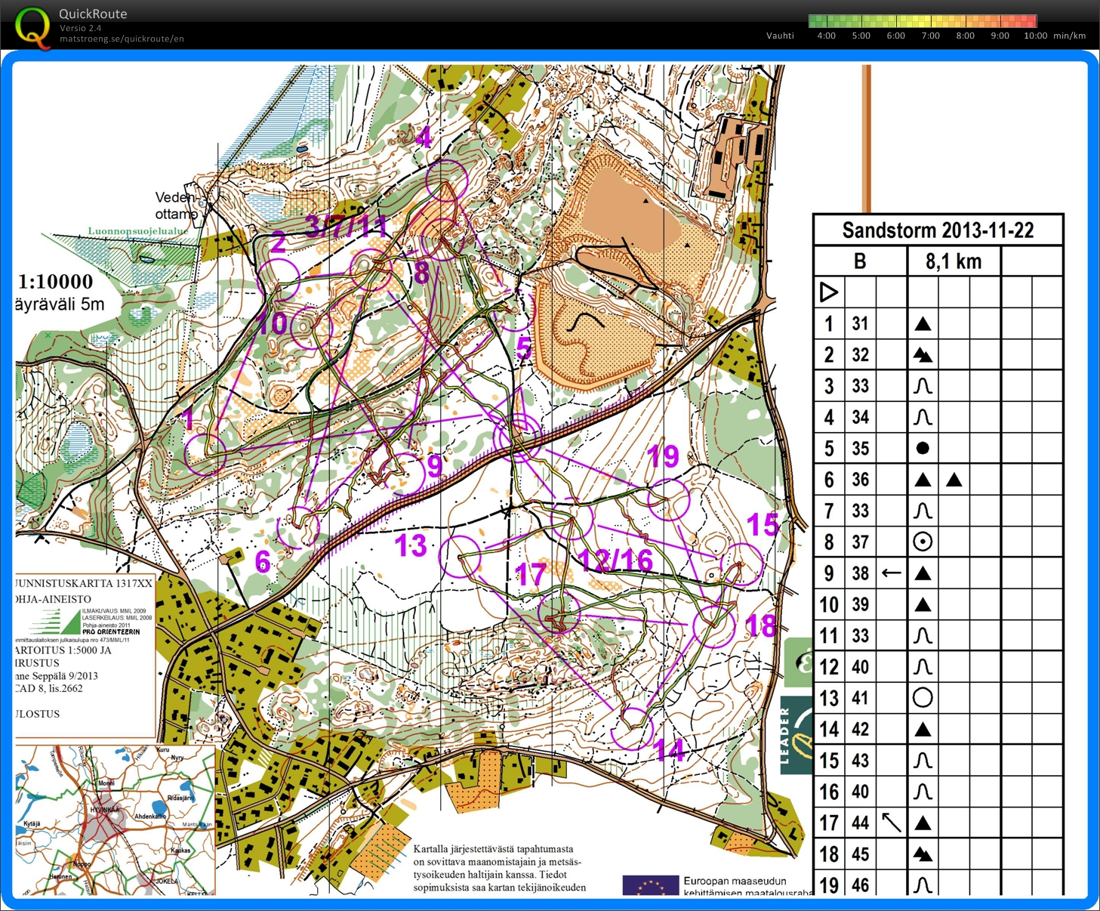1100x911 pixels.
Task: Click control circle 14 on the map
Action: [631, 728]
